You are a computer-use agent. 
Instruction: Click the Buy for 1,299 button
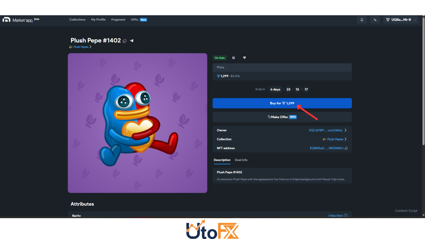click(x=282, y=103)
